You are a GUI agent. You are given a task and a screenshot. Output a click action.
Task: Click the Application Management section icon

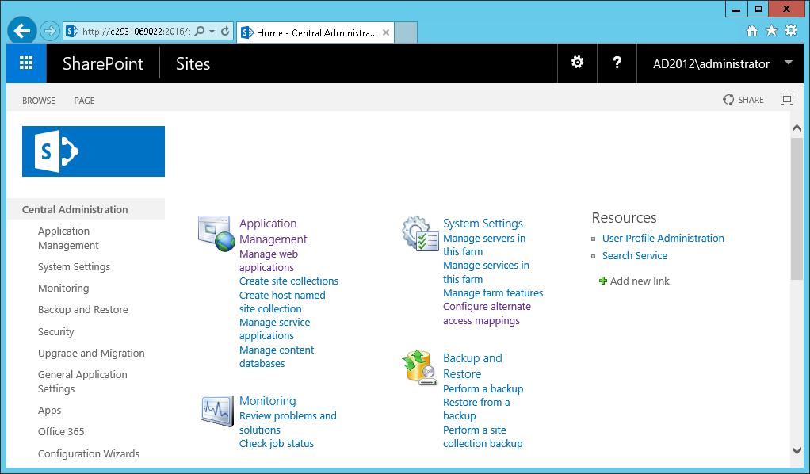point(216,233)
